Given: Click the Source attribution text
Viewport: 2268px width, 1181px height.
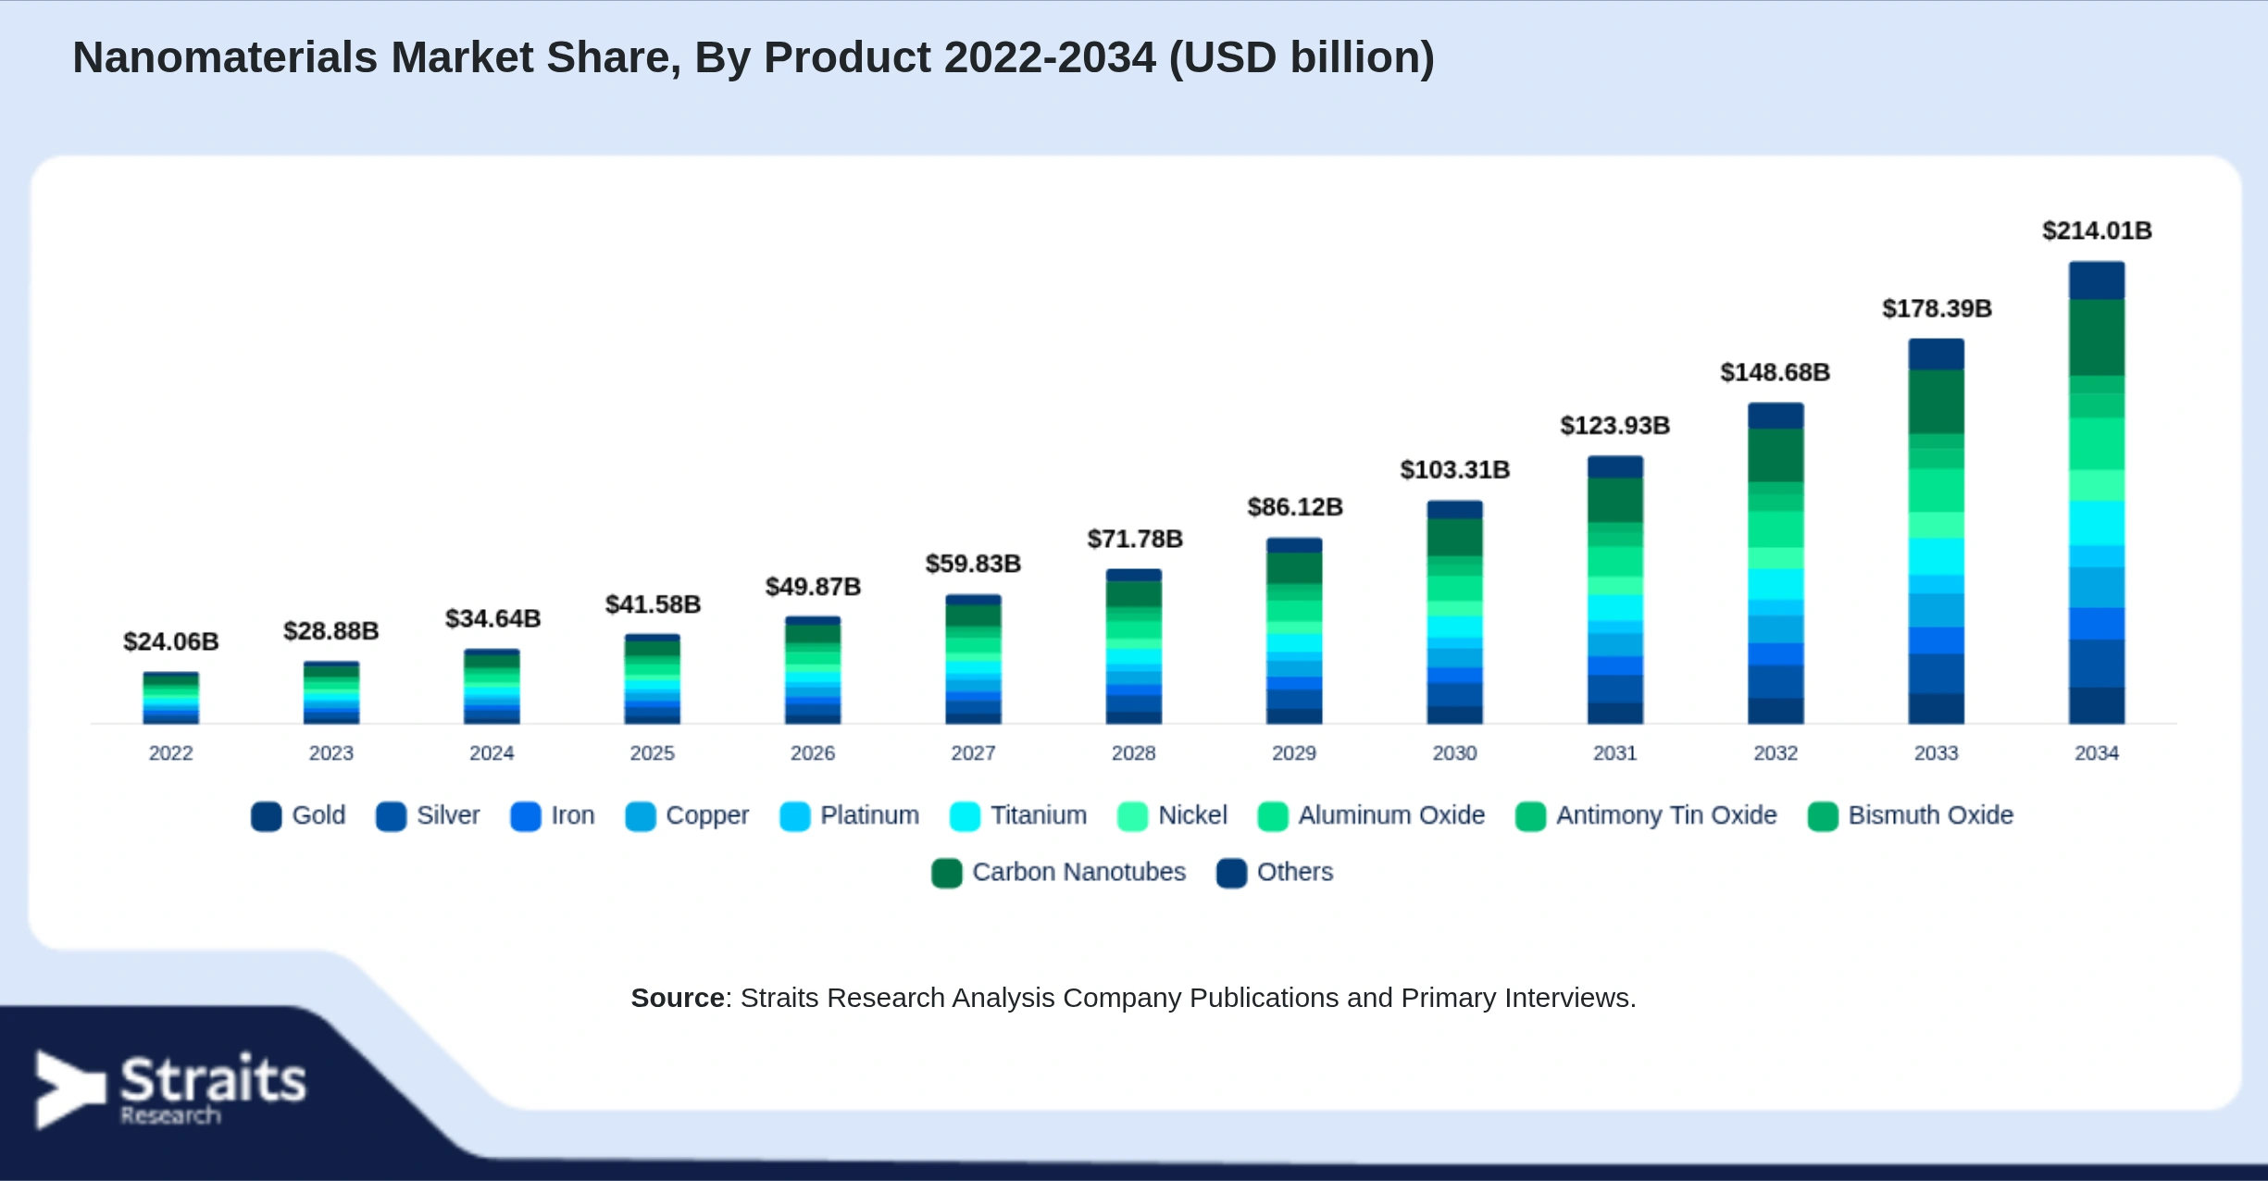Looking at the screenshot, I should click(1133, 998).
